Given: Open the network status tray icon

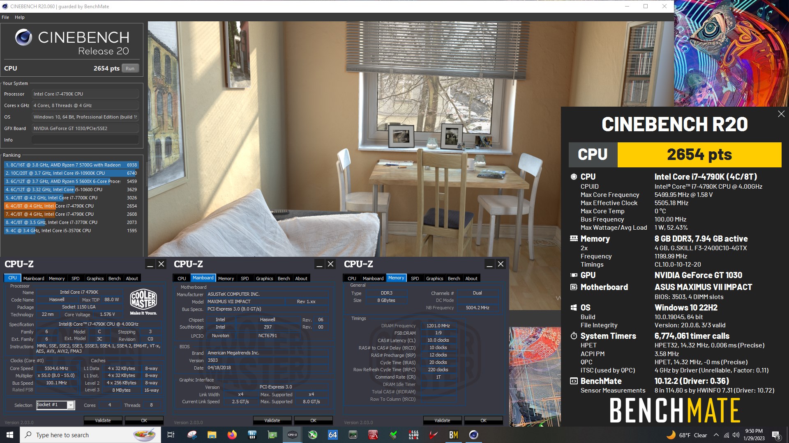Looking at the screenshot, I should tap(727, 435).
